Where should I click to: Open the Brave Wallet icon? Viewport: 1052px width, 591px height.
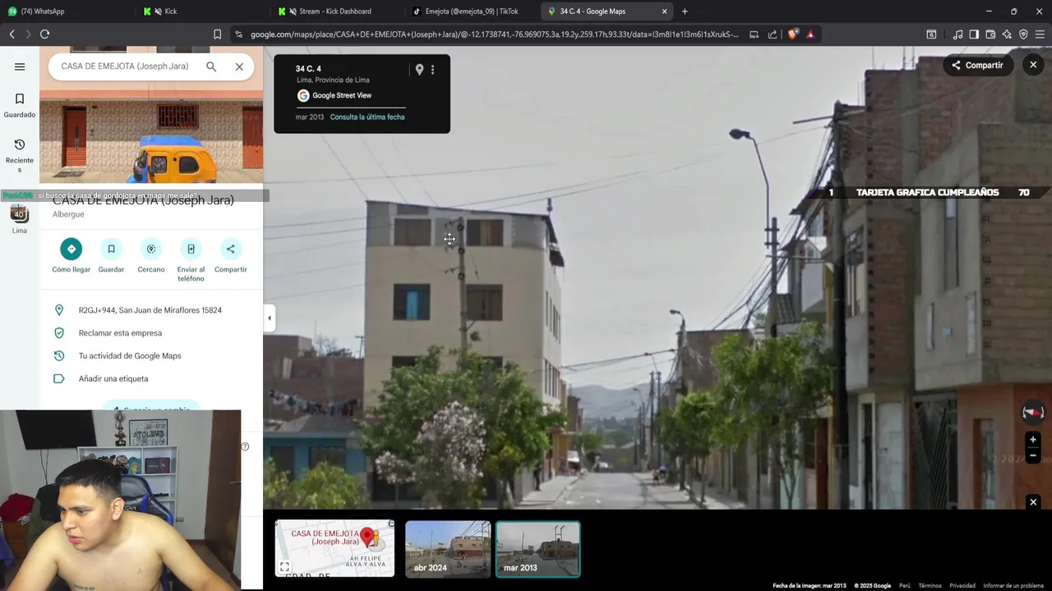(990, 34)
